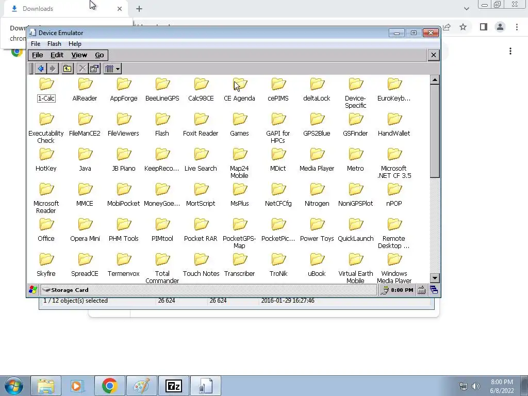Open Paint from the taskbar
Screen dimensions: 528x396
[x=141, y=386]
